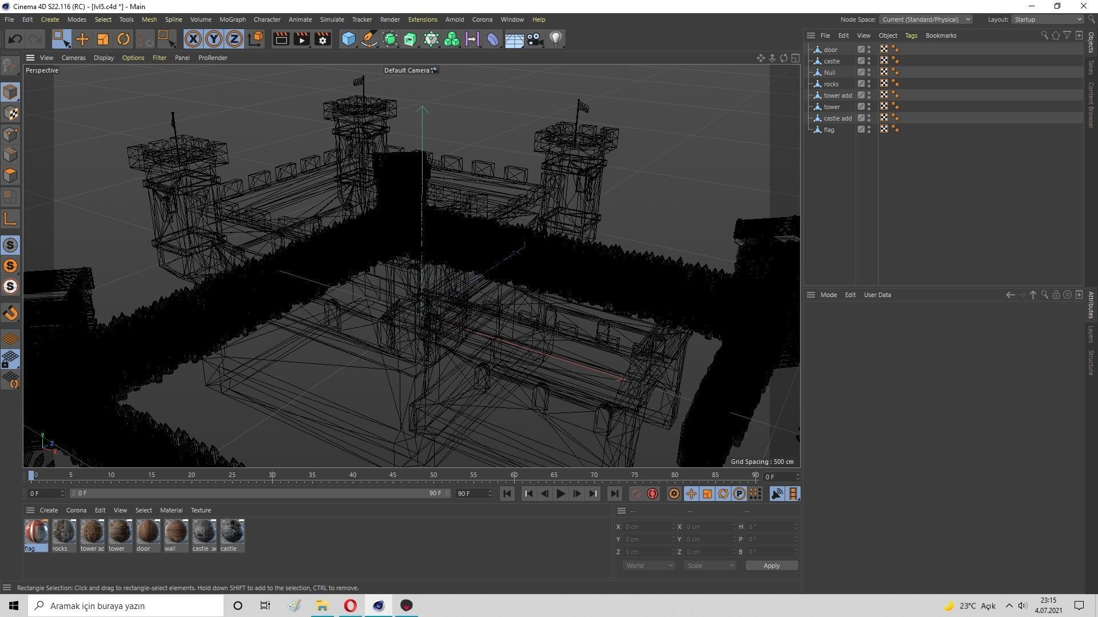The height and width of the screenshot is (617, 1098).
Task: Open Windows Start menu
Action: (x=14, y=606)
